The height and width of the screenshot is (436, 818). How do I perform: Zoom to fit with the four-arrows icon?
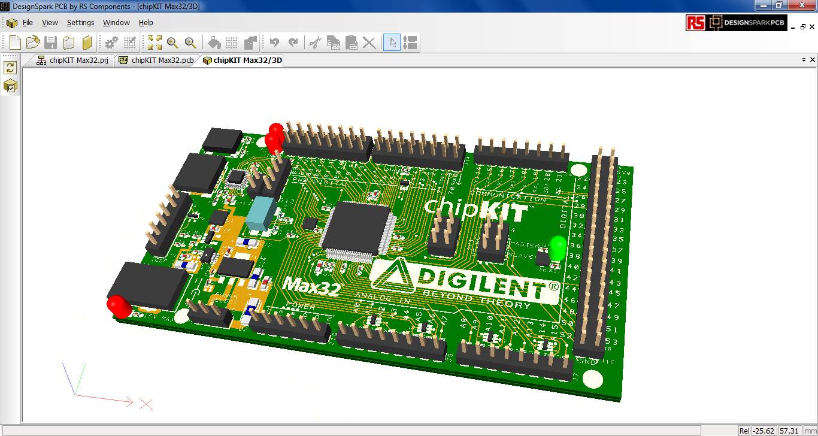[154, 43]
